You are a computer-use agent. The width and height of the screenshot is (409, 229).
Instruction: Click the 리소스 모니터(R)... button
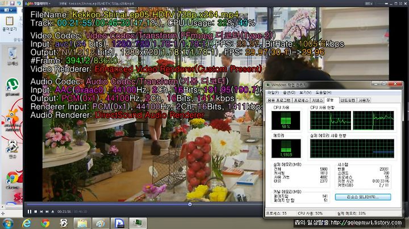click(x=363, y=197)
